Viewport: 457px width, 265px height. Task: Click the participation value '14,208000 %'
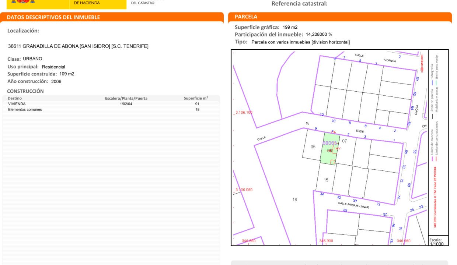coord(319,35)
